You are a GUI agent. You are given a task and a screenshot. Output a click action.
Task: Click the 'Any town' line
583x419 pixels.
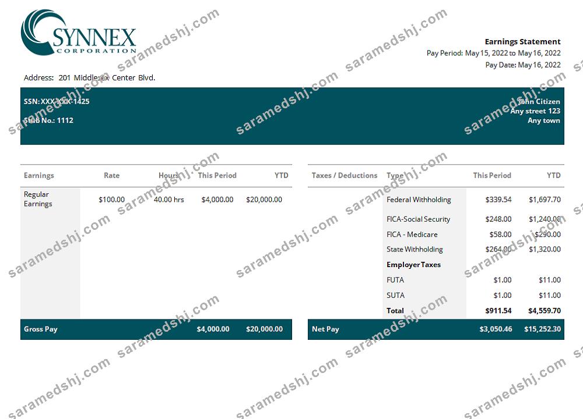[x=543, y=120]
